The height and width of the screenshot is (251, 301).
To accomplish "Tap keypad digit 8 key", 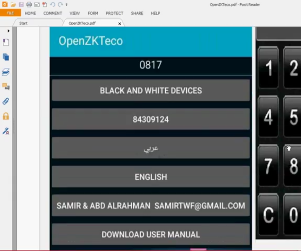I will [x=293, y=165].
